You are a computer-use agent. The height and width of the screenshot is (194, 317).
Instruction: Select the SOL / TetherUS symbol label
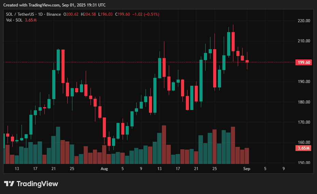point(20,14)
